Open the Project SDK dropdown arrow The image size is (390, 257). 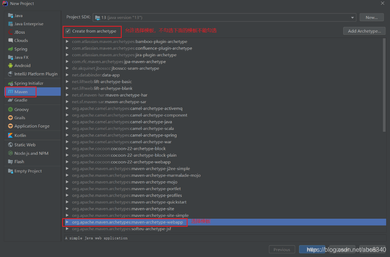tap(352, 18)
